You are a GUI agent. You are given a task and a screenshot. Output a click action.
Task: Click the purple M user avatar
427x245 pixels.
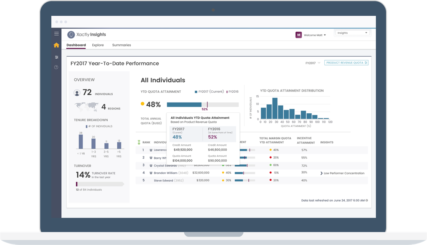click(x=299, y=35)
